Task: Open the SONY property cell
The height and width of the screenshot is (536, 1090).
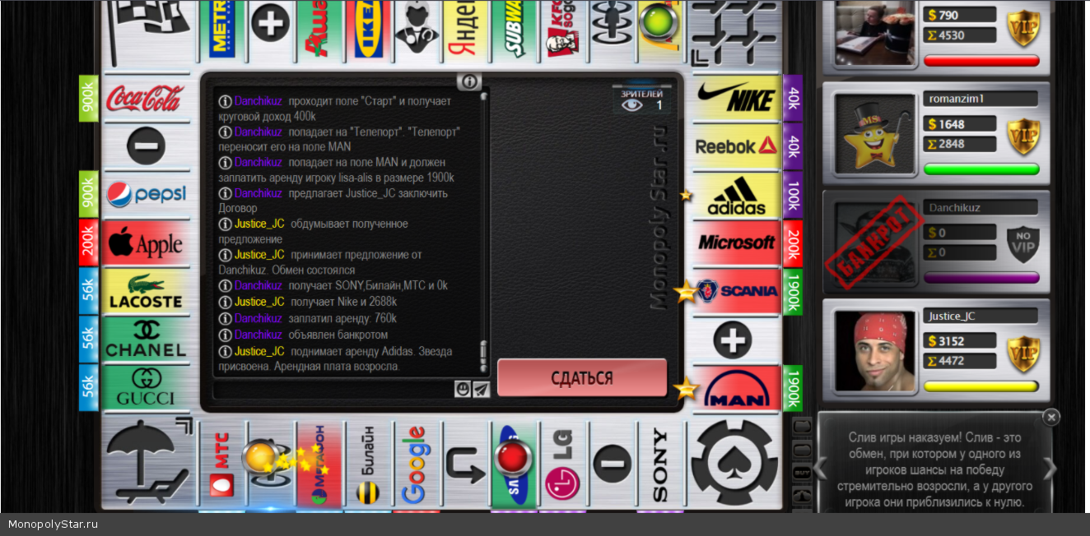Action: coord(659,465)
